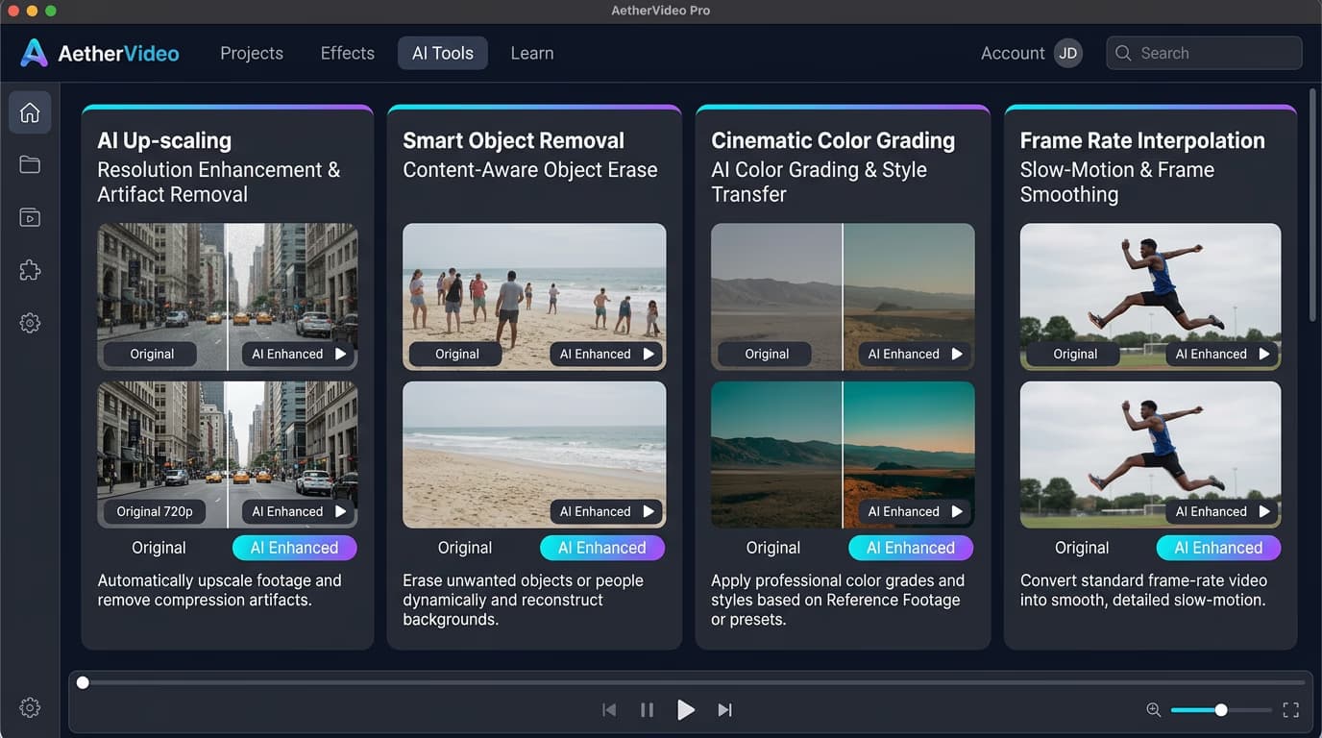Click into the Search field

click(1204, 53)
